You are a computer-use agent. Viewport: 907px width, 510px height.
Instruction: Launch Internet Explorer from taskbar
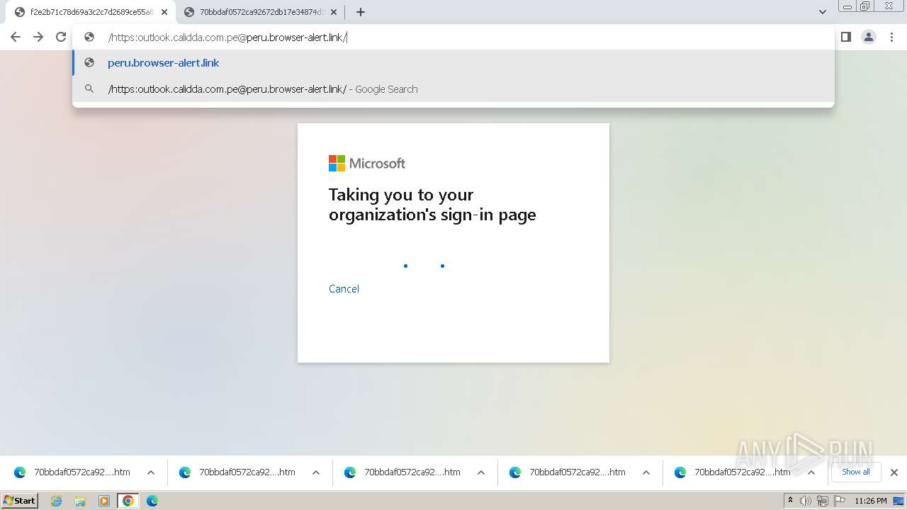coord(57,501)
